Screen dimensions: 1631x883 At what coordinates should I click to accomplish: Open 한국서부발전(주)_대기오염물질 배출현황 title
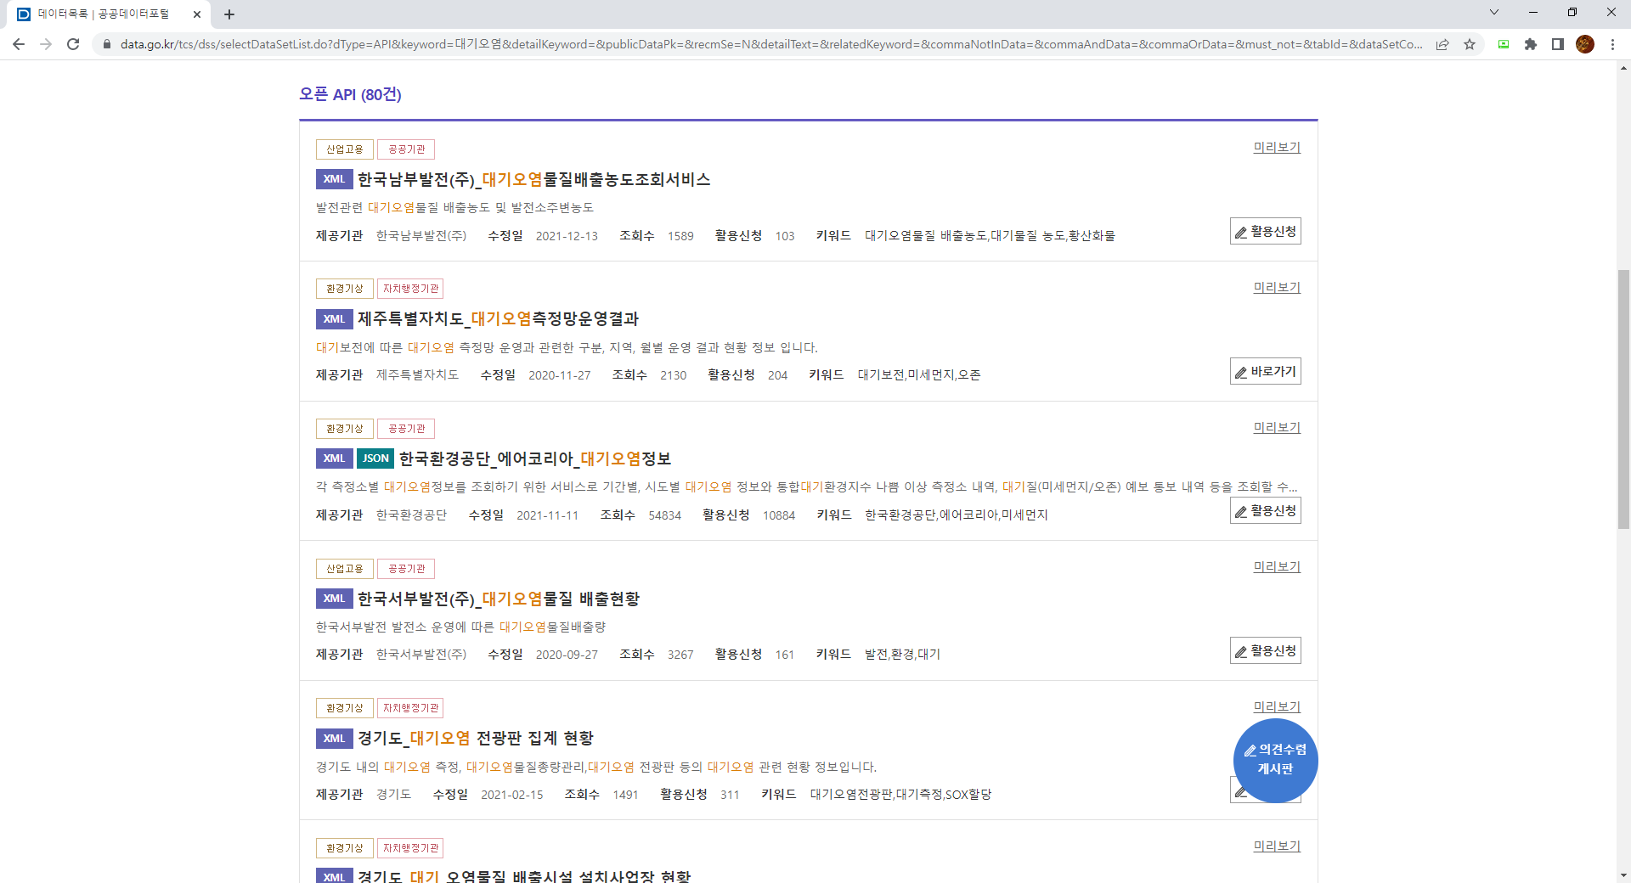(x=499, y=599)
